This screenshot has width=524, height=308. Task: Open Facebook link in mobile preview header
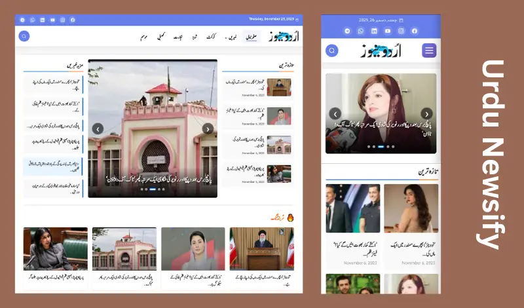click(x=415, y=31)
